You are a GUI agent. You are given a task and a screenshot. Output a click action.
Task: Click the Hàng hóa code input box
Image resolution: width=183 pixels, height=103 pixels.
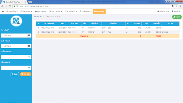pyautogui.click(x=5, y=68)
